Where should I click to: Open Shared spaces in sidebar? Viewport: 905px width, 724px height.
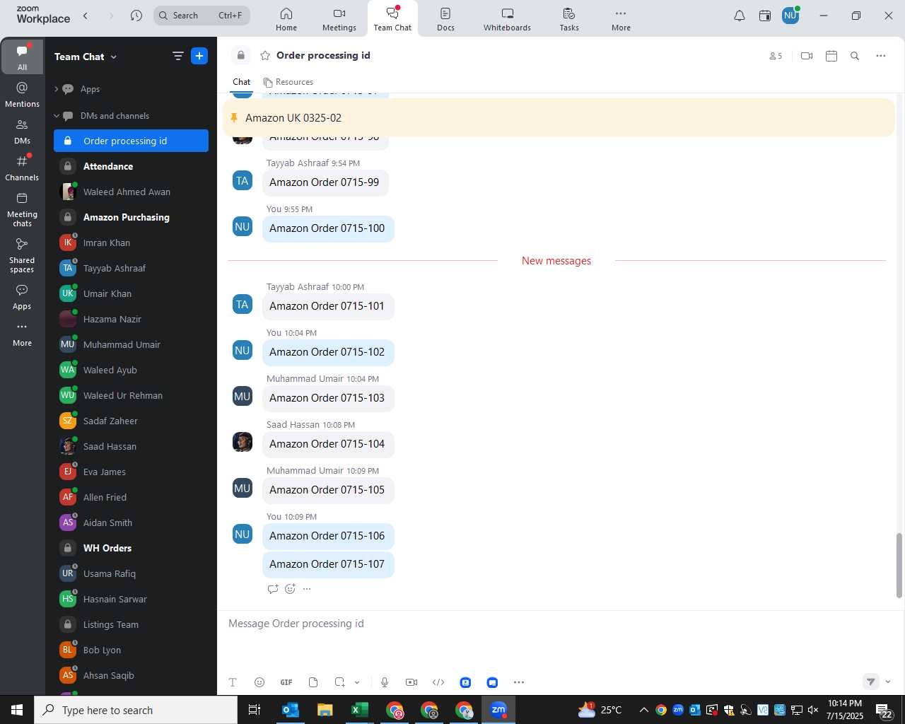click(22, 255)
